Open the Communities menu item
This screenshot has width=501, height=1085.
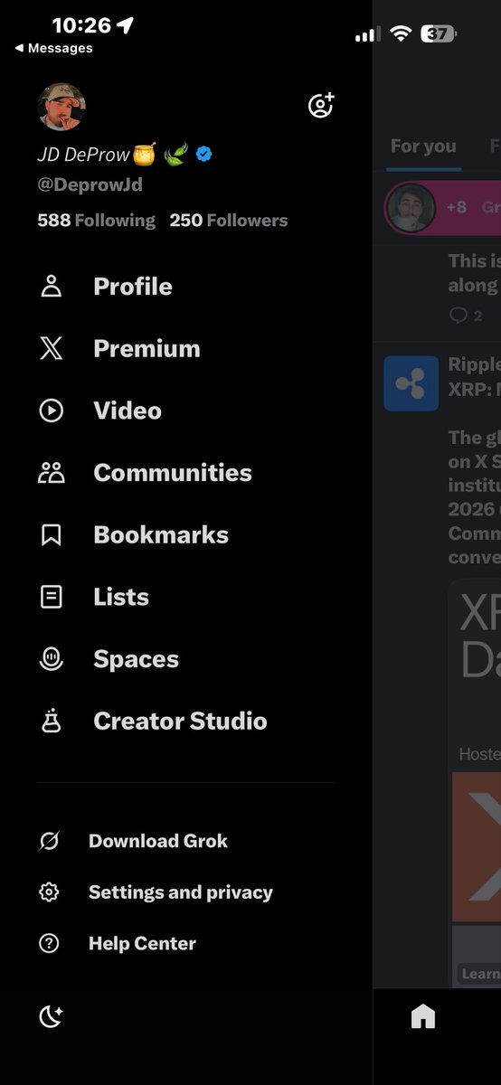172,473
